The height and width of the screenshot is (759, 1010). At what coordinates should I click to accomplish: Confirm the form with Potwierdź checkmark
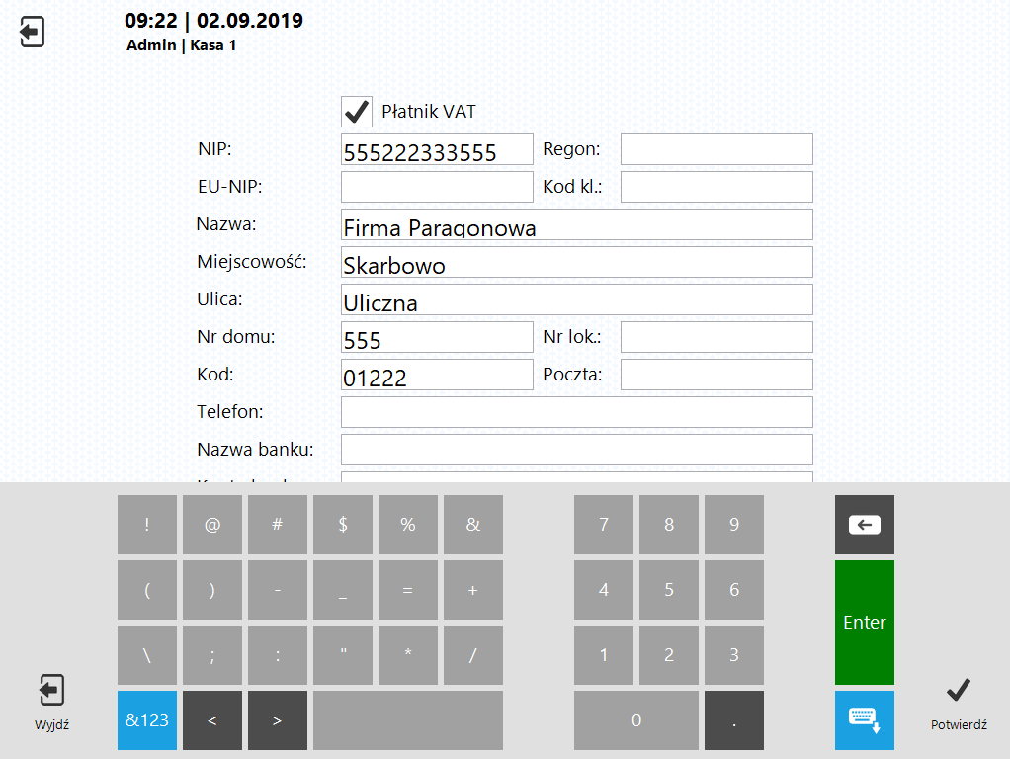pyautogui.click(x=958, y=703)
